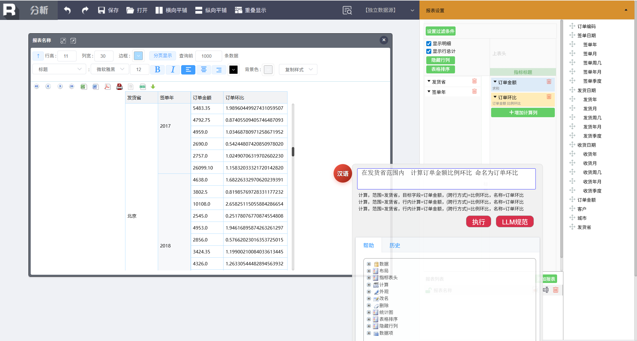Go to the last page
Viewport: 637px width, 341px height.
coord(72,86)
